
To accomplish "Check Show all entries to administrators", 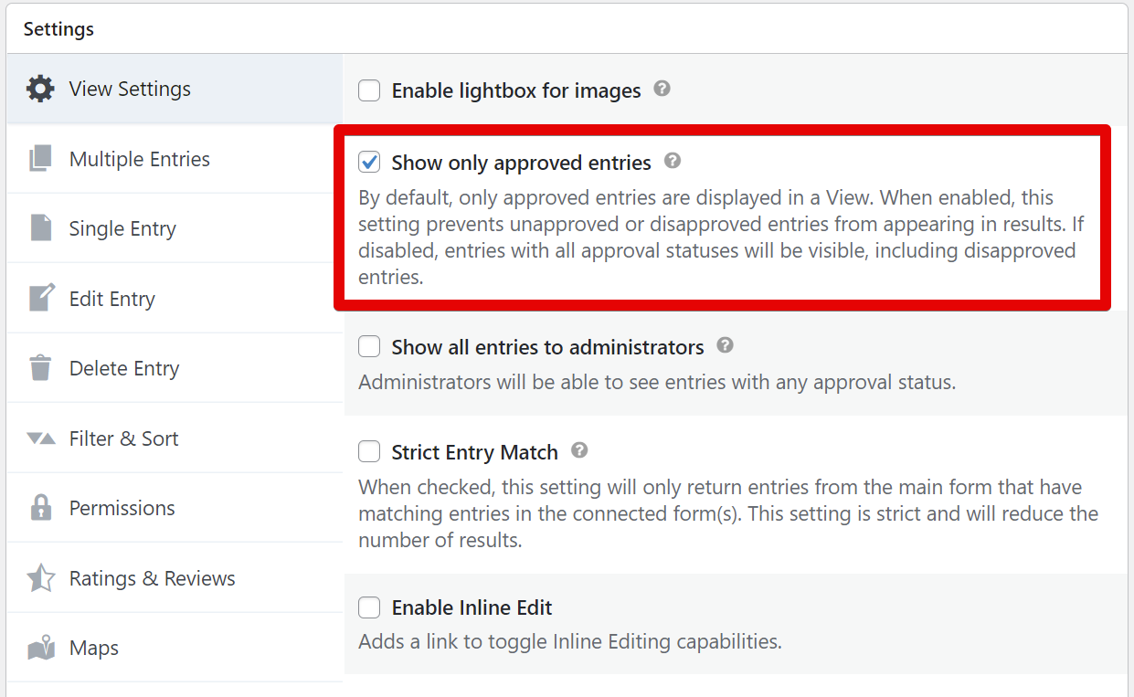I will [x=369, y=347].
